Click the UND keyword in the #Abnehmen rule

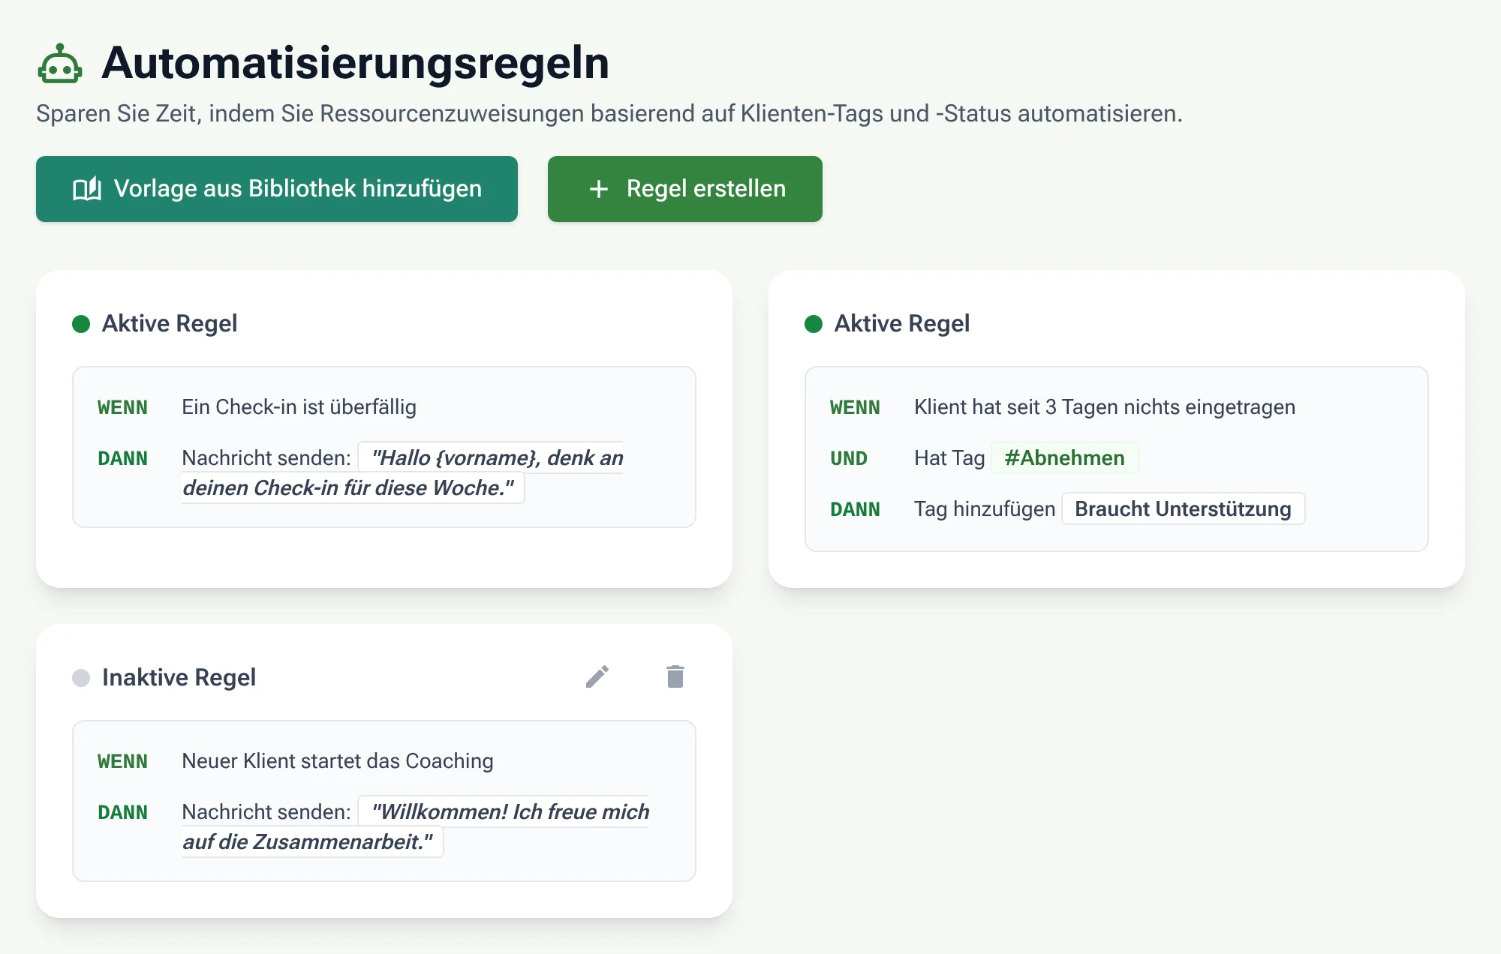[849, 458]
